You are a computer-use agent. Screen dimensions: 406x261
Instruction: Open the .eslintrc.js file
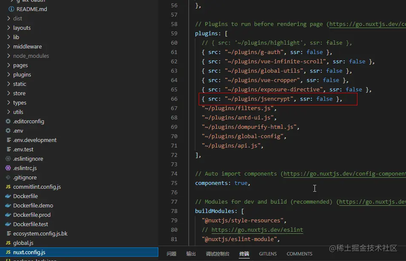point(25,168)
